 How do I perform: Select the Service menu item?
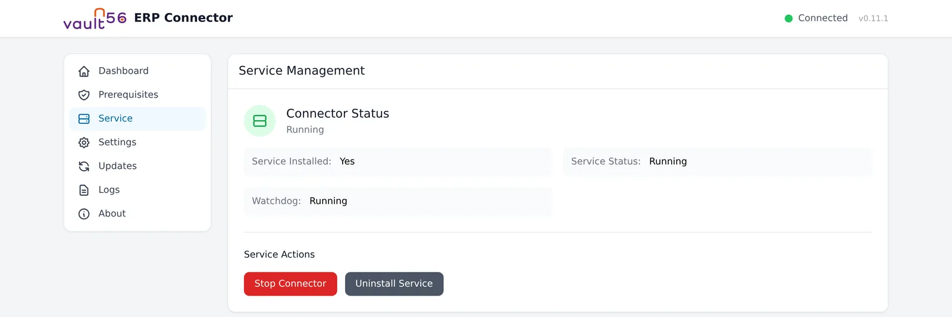(x=137, y=119)
